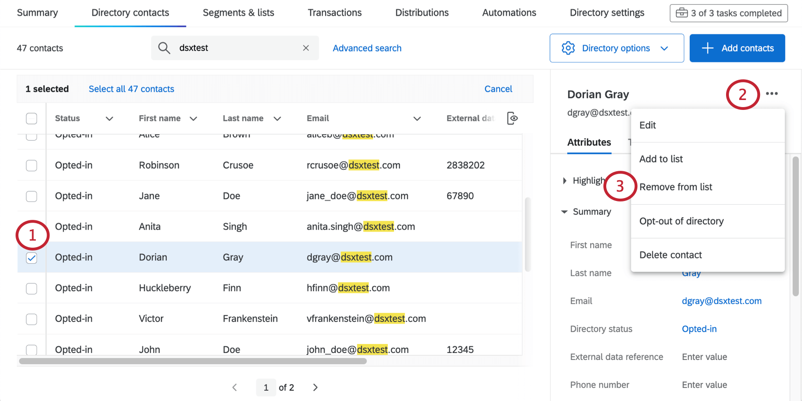Click the Directory options gear icon
This screenshot has height=401, width=802.
568,48
